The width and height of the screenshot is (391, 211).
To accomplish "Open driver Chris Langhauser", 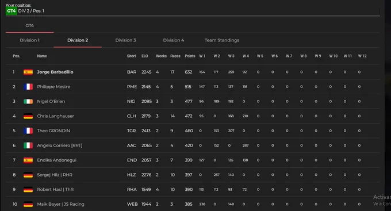I will pos(55,116).
